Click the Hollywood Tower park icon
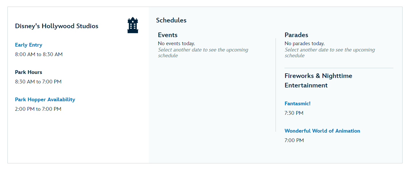 tap(133, 25)
